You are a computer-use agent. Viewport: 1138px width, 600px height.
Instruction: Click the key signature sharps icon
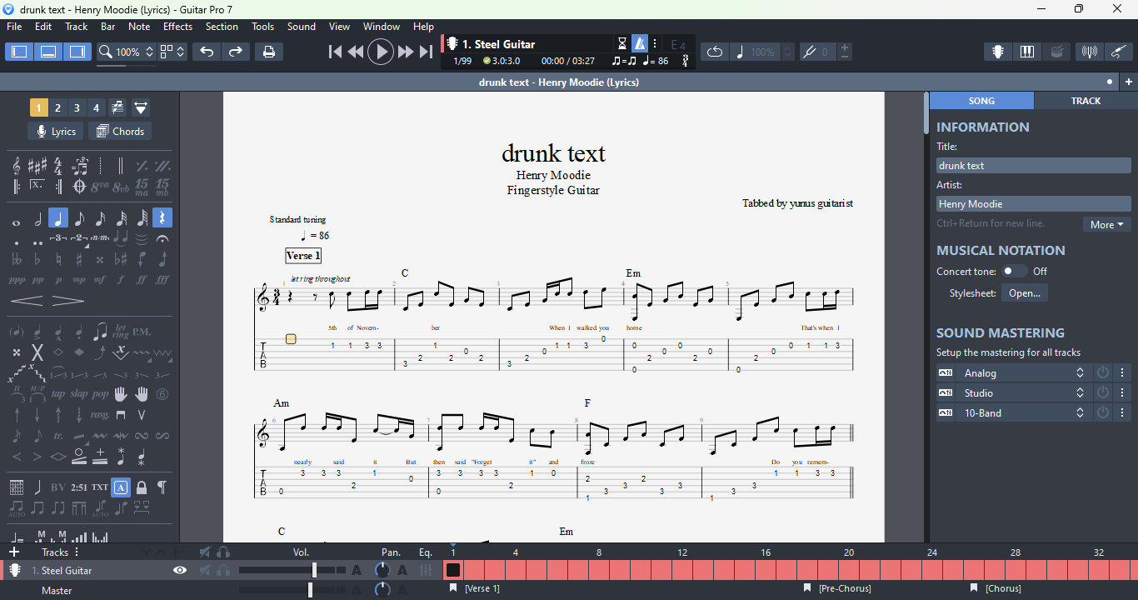coord(37,166)
